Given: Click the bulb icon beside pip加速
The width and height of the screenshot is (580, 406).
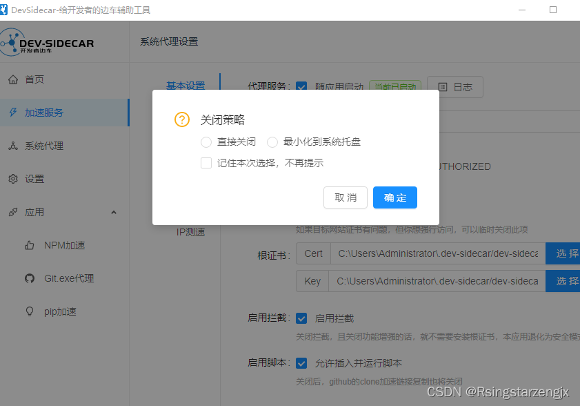Looking at the screenshot, I should (30, 311).
